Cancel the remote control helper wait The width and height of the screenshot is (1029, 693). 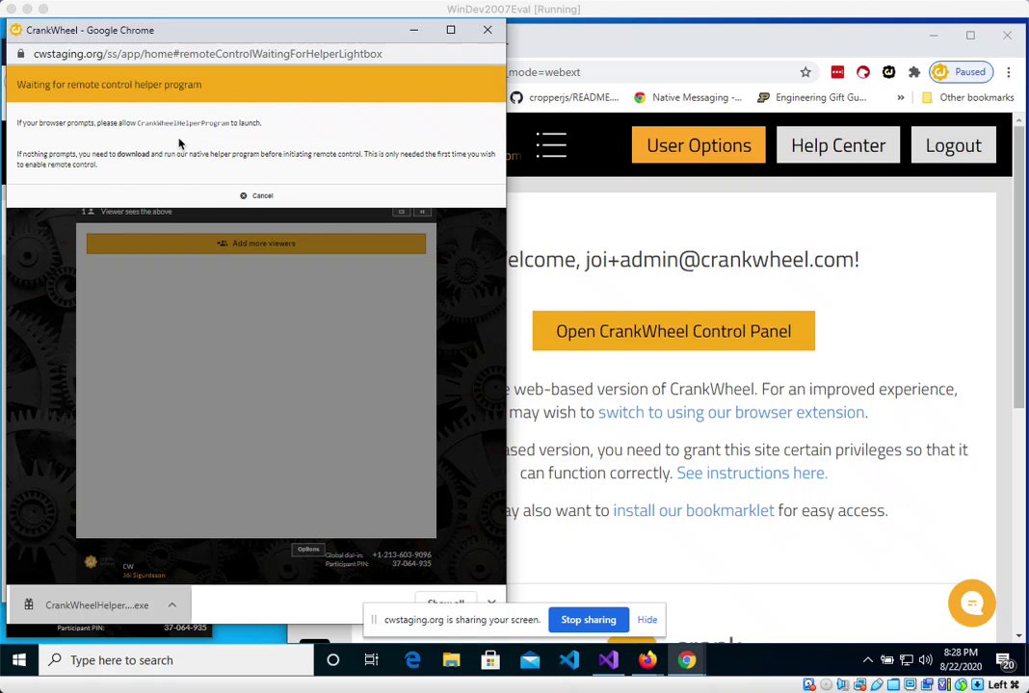click(x=256, y=195)
